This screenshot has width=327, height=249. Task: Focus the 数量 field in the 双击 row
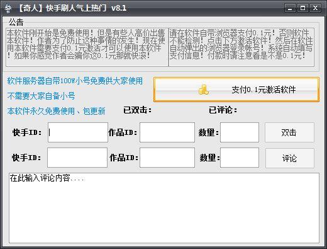pos(240,132)
